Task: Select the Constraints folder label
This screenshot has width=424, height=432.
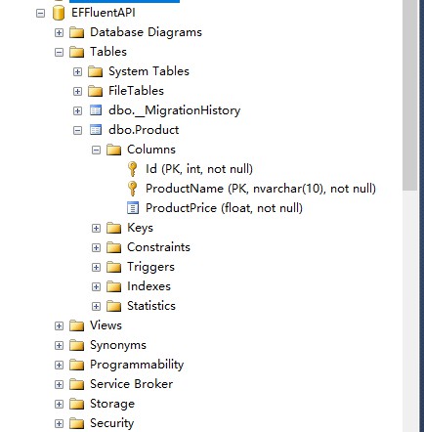Action: pos(158,247)
